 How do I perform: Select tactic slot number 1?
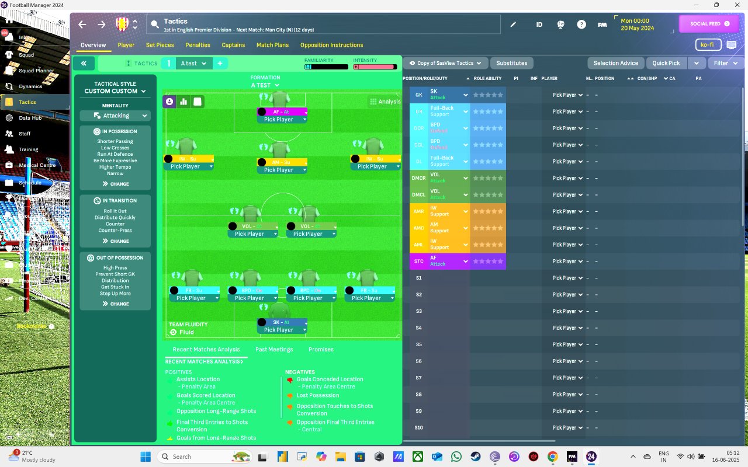pyautogui.click(x=168, y=63)
